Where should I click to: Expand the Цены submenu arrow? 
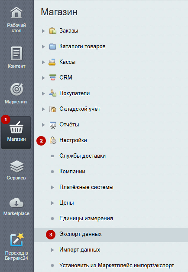coord(52,203)
